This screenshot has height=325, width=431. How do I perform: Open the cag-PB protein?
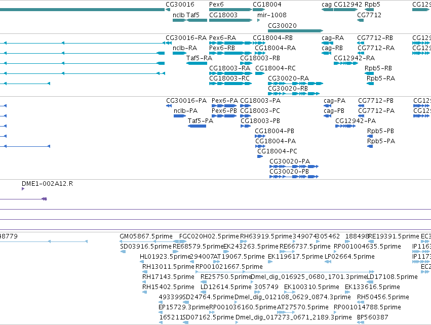[x=327, y=116]
